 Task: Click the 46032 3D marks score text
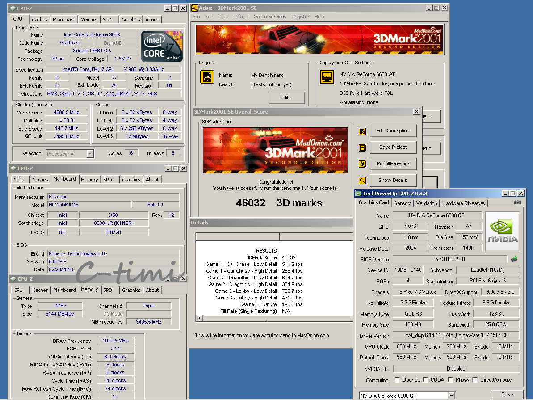click(279, 203)
